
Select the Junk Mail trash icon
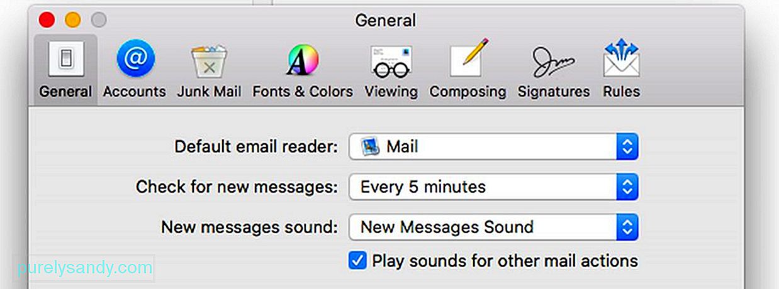(x=209, y=62)
